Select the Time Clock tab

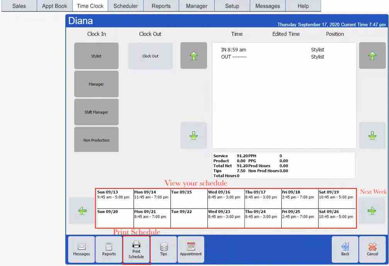coord(90,6)
